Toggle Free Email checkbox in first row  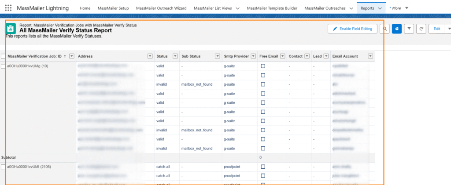(263, 66)
